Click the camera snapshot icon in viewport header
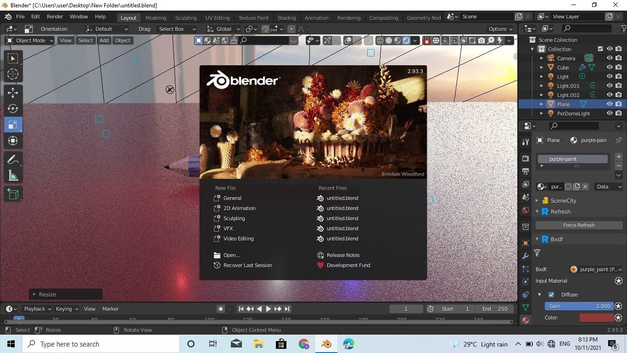 point(481,40)
